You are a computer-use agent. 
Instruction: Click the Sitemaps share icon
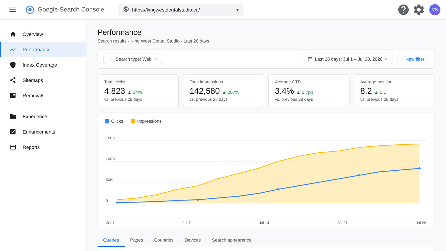tap(13, 80)
